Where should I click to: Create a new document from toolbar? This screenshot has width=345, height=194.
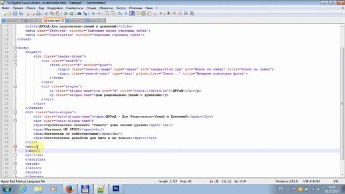click(x=4, y=13)
